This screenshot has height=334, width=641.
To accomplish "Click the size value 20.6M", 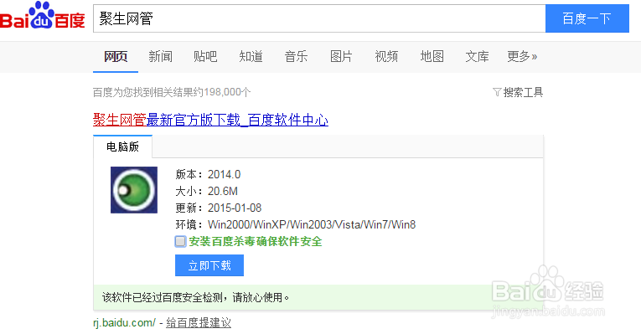I will pyautogui.click(x=223, y=191).
